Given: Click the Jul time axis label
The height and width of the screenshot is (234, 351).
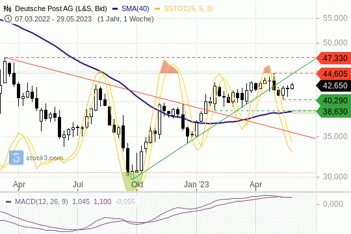Looking at the screenshot, I should [x=78, y=185].
